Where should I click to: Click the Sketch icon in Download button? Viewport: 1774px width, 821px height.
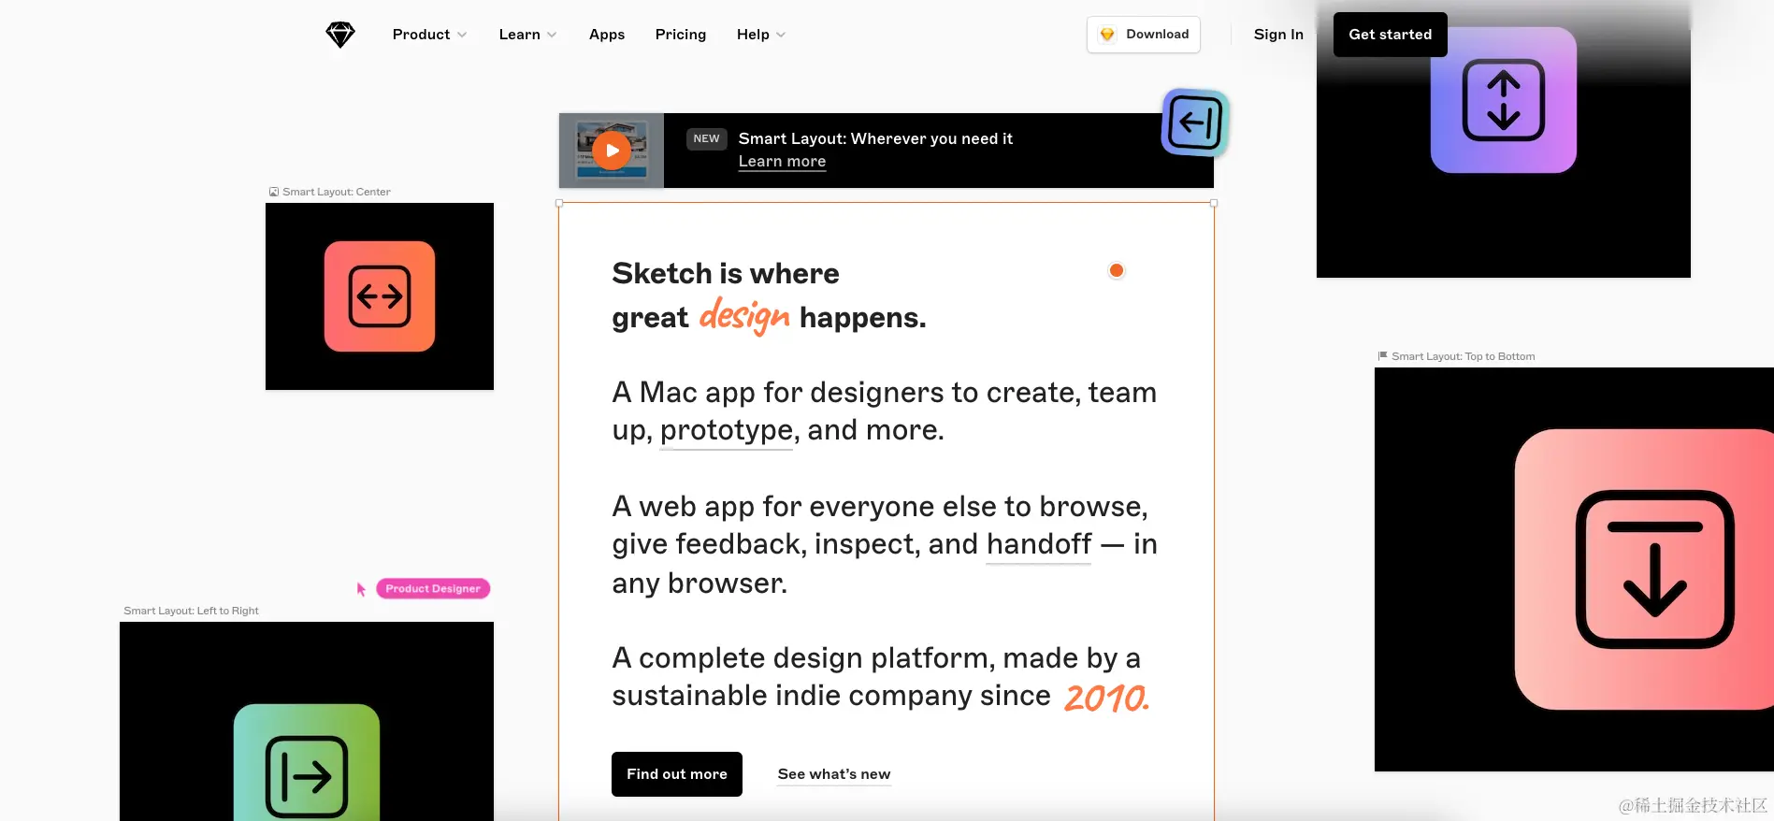pos(1107,35)
